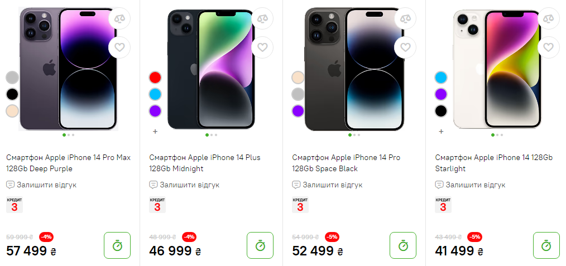The width and height of the screenshot is (566, 266).
Task: Add iPhone 14 Plus Midnight to wishlist
Action: 262,47
